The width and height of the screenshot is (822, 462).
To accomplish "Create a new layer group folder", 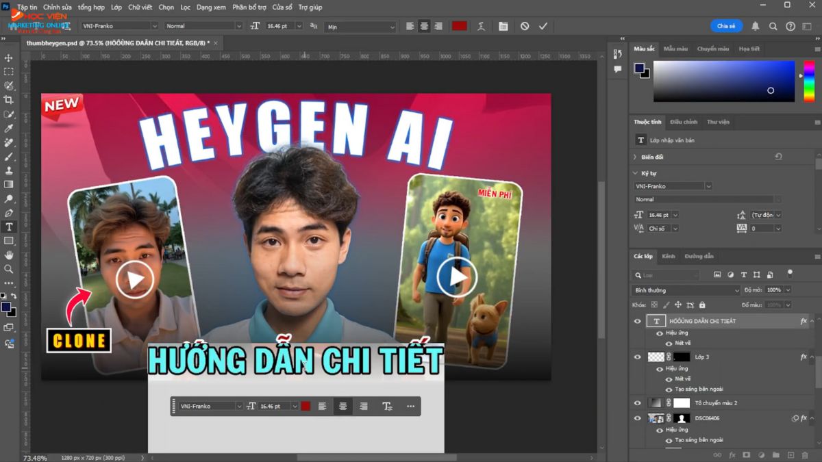I will 776,454.
